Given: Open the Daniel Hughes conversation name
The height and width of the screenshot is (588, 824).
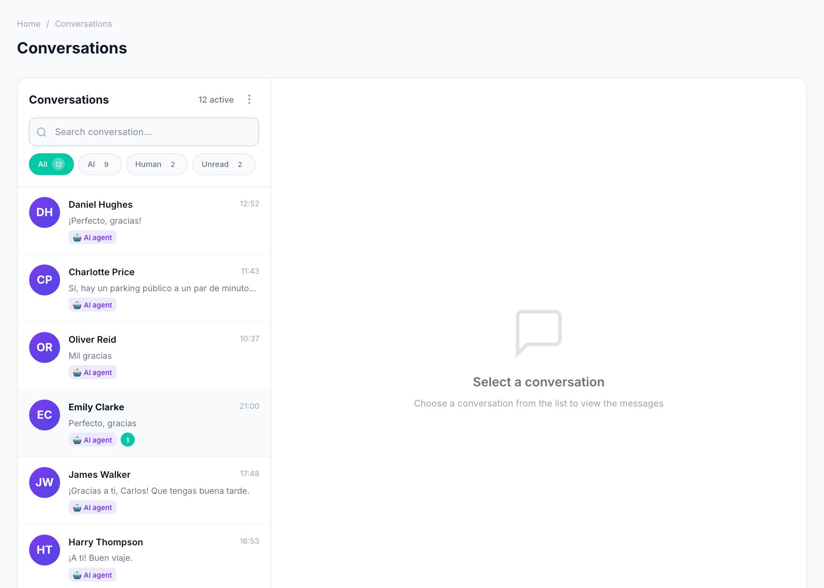Looking at the screenshot, I should click(x=100, y=204).
